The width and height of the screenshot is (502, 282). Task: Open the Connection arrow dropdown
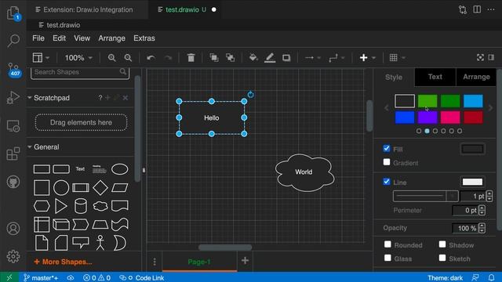point(313,58)
